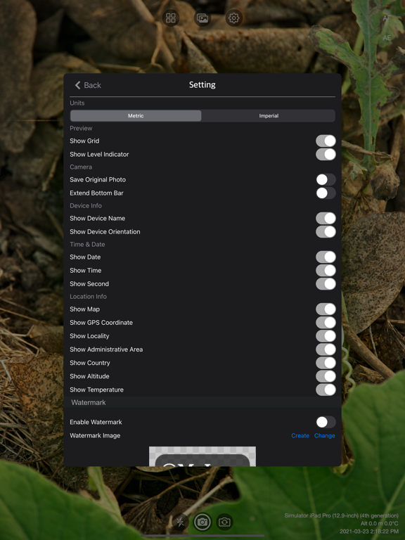Tap the flash-off icon in bottom bar
The height and width of the screenshot is (540, 405).
click(x=180, y=522)
